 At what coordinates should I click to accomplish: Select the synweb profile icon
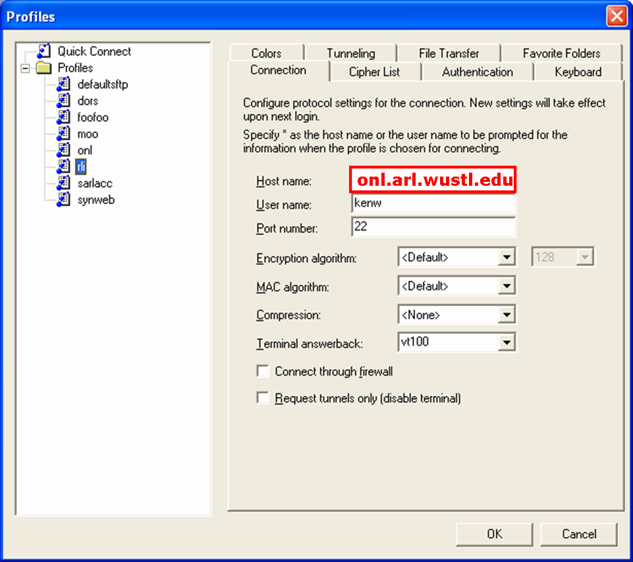pyautogui.click(x=63, y=200)
